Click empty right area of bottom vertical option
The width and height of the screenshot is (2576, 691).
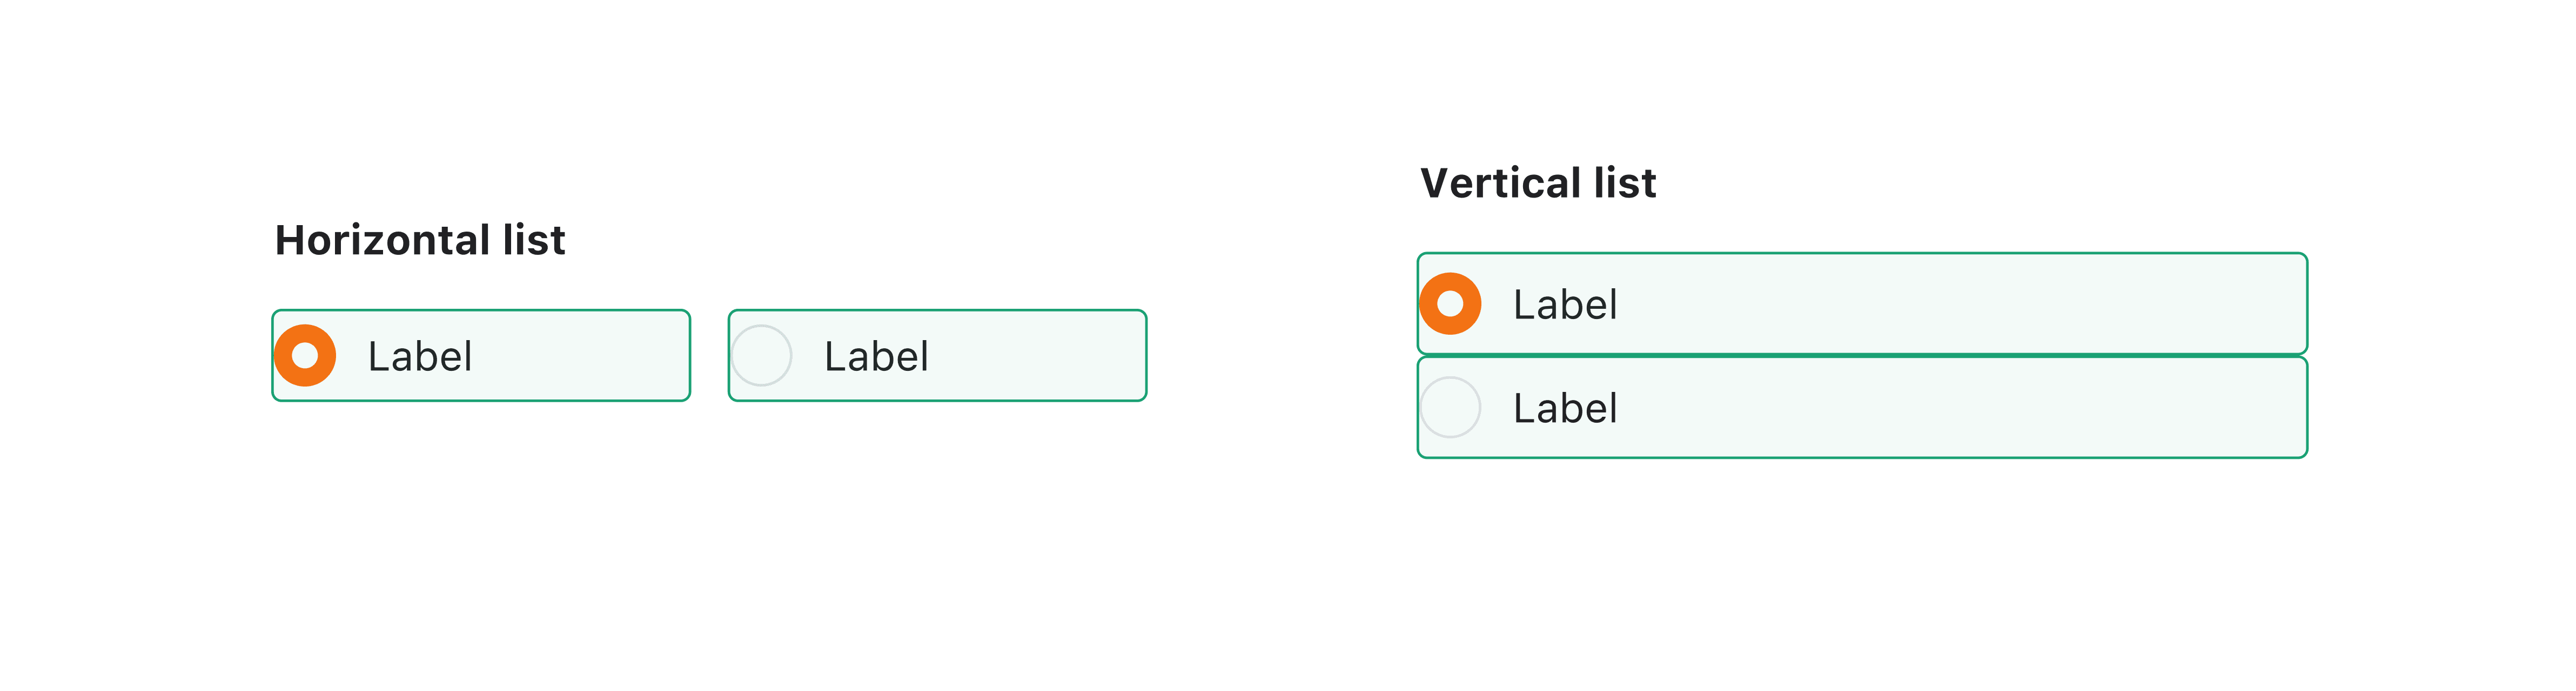pos(2000,409)
